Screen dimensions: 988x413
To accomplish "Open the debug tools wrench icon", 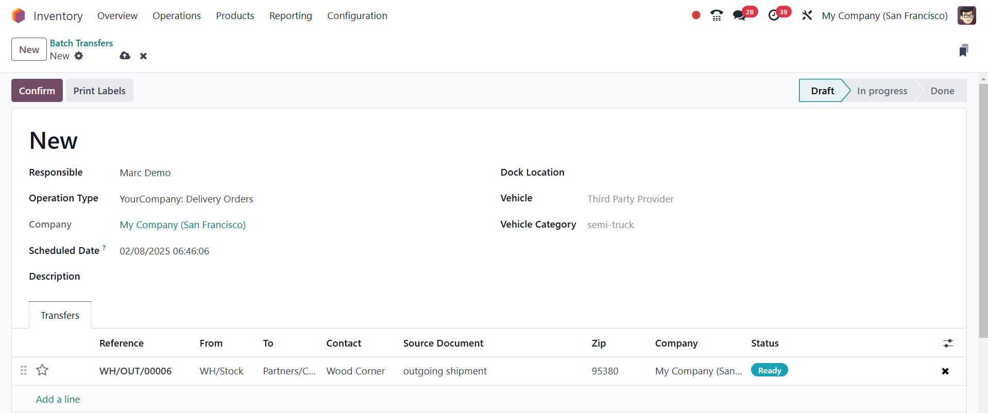I will pyautogui.click(x=807, y=15).
